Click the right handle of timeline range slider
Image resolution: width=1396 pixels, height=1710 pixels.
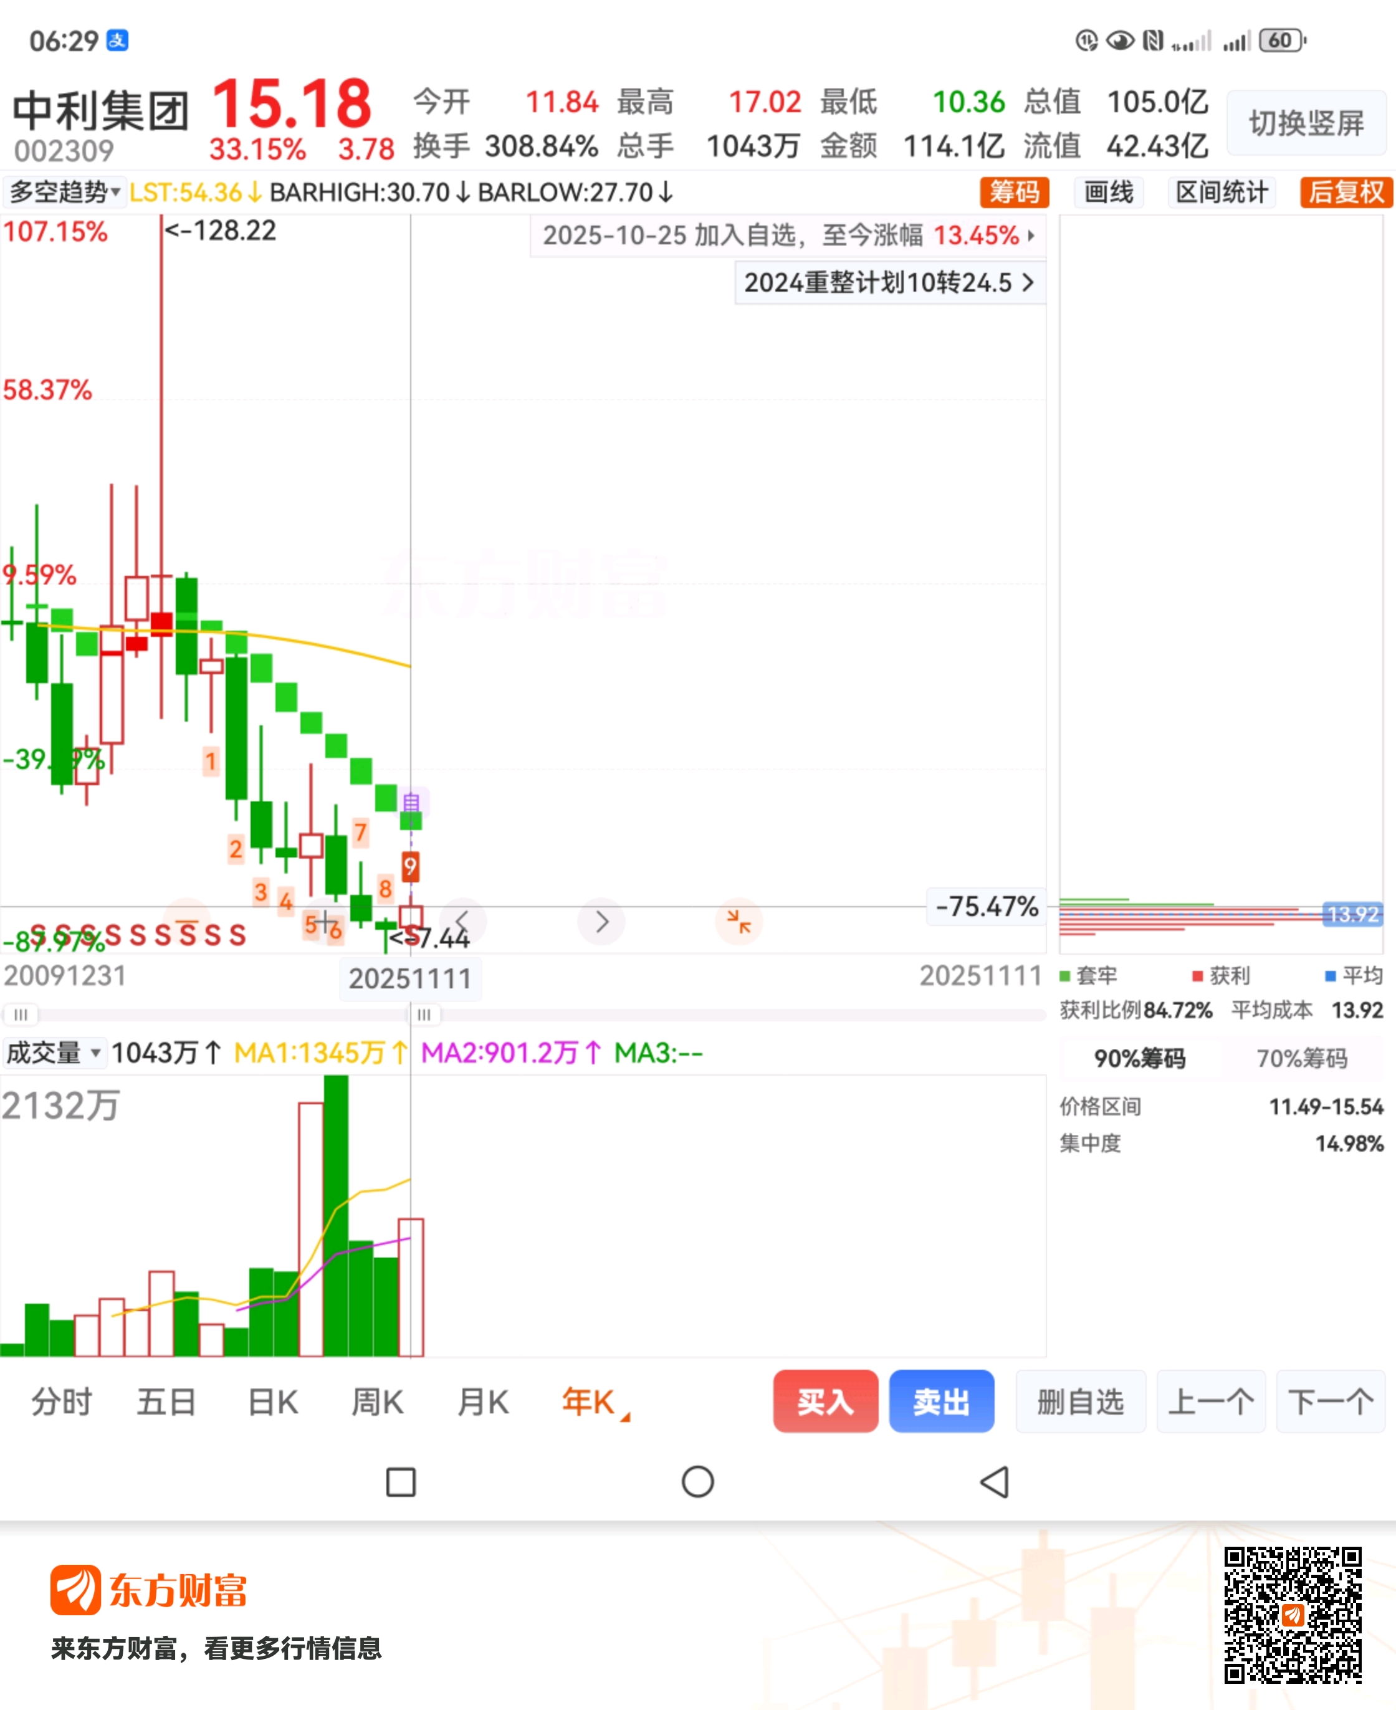424,1015
